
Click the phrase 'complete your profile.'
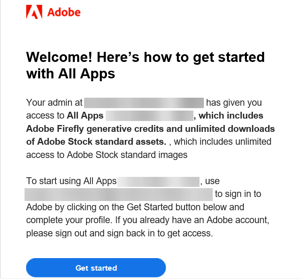pyautogui.click(x=69, y=220)
